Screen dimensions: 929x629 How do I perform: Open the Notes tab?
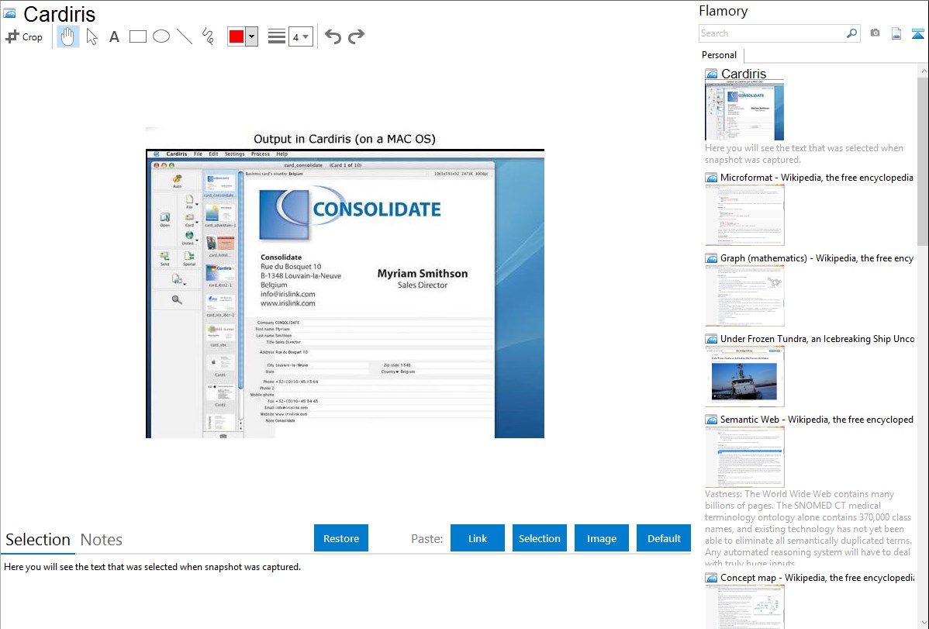[102, 540]
